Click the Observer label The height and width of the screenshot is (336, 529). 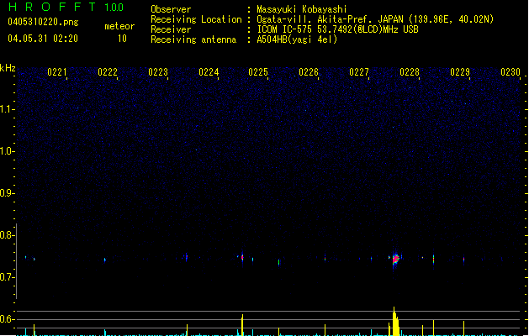pos(171,9)
